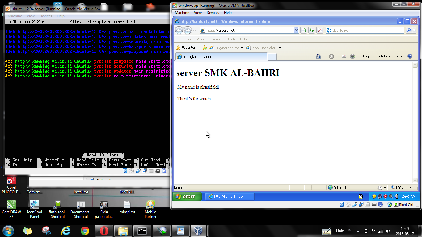Click the host volume speaker tray icon
422x237 pixels.
pyautogui.click(x=388, y=231)
